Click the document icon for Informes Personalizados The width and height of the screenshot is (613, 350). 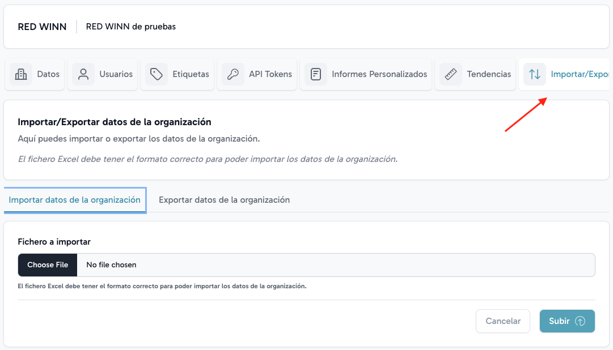pos(316,74)
